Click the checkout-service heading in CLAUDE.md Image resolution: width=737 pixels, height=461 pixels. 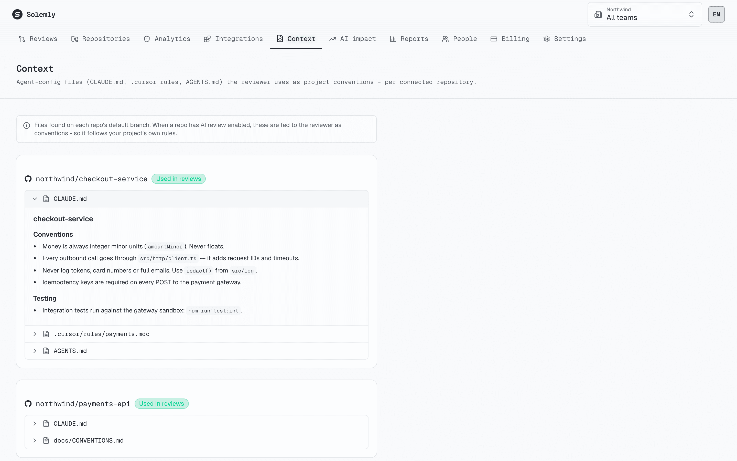pyautogui.click(x=63, y=219)
